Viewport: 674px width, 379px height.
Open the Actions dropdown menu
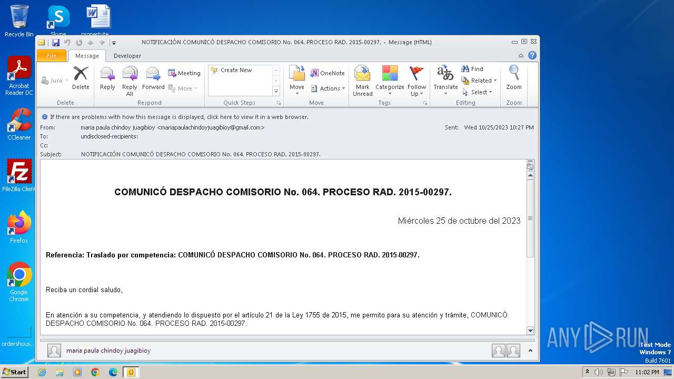coord(328,88)
